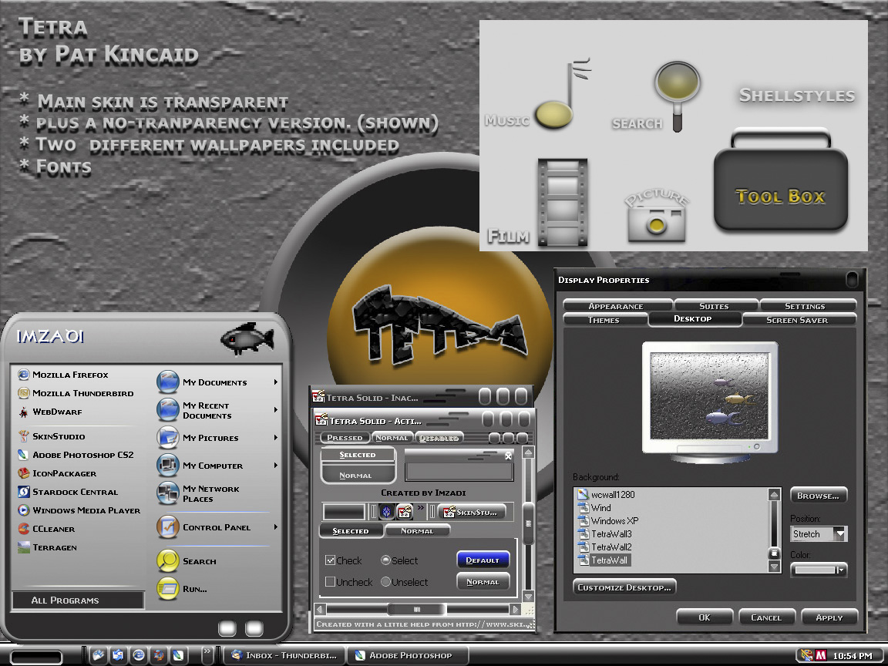This screenshot has width=888, height=666.
Task: Click the Internet Explorer quick launch icon
Action: point(138,655)
